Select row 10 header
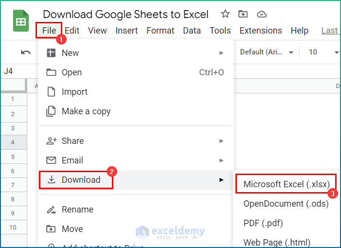This screenshot has width=341, height=248. click(x=14, y=228)
